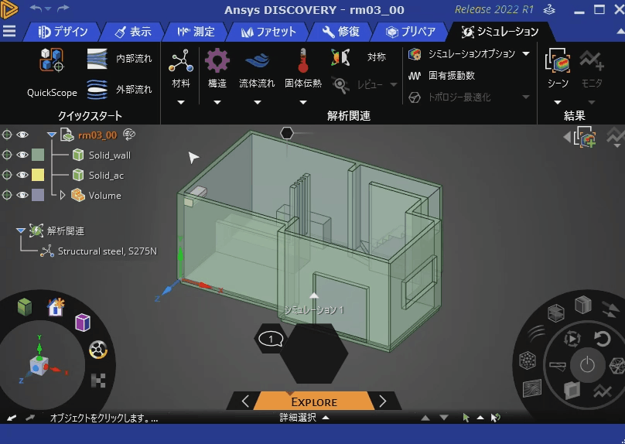Open the シーン scene results tool
This screenshot has height=444, width=625.
558,68
